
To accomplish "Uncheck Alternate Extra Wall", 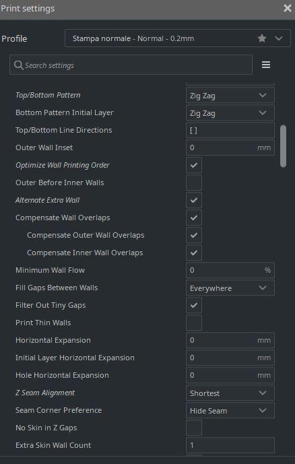I will [x=194, y=200].
